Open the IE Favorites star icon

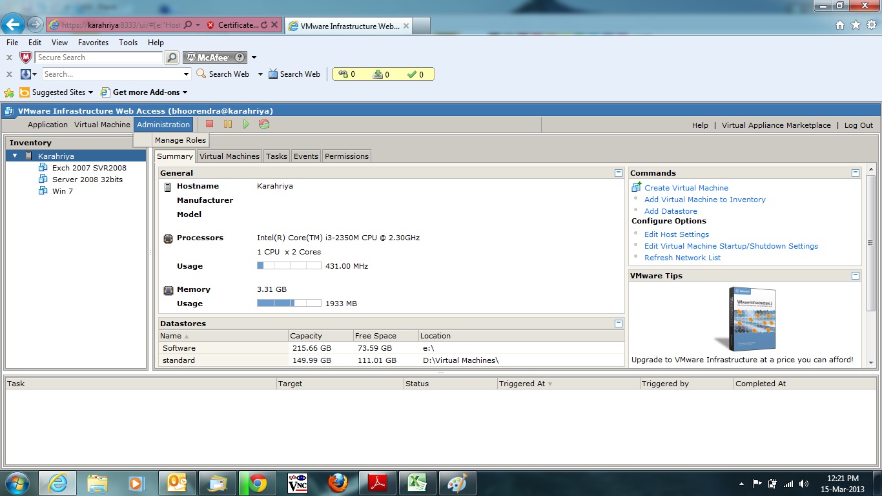[x=856, y=25]
